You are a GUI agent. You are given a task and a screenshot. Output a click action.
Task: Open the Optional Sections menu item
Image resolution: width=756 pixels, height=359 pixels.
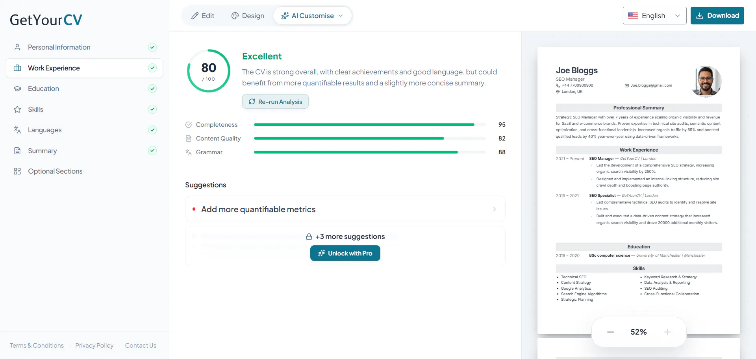pos(84,171)
